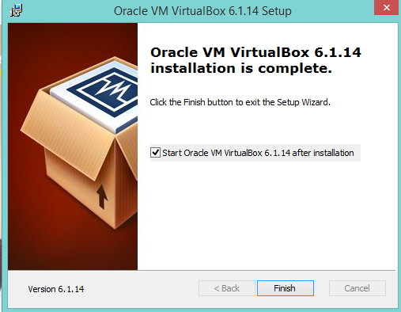Click Finish to exit the Setup Wizard

(x=286, y=288)
